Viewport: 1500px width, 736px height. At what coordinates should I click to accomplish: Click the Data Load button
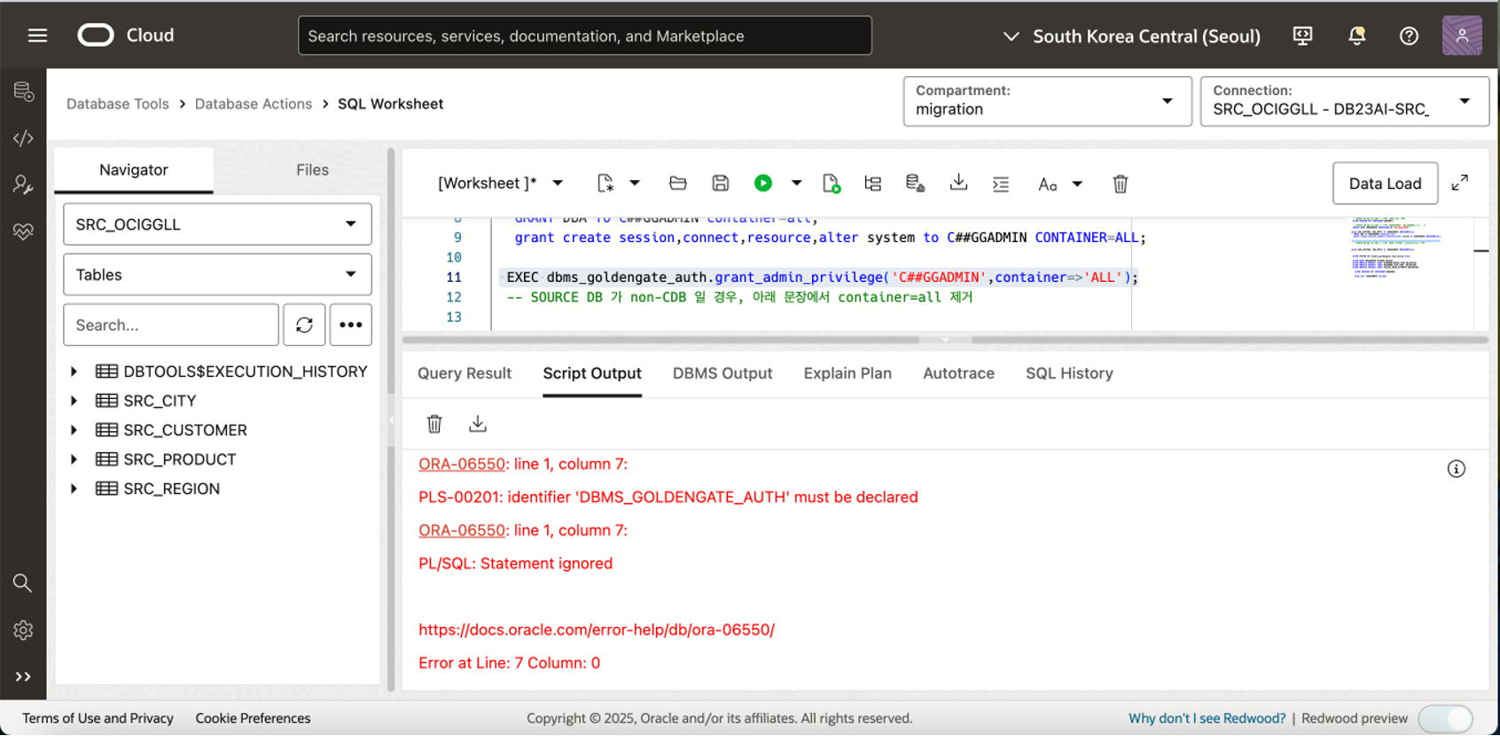click(x=1385, y=184)
